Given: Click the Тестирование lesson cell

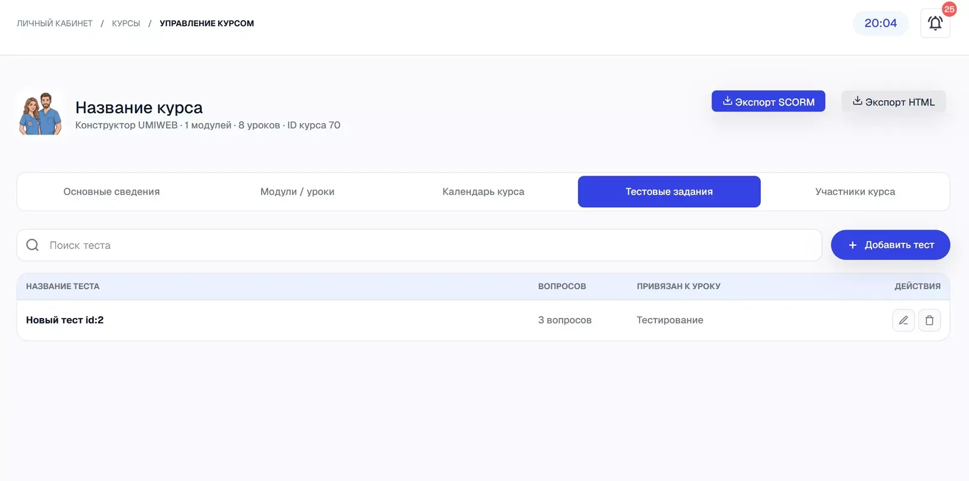Looking at the screenshot, I should 670,320.
